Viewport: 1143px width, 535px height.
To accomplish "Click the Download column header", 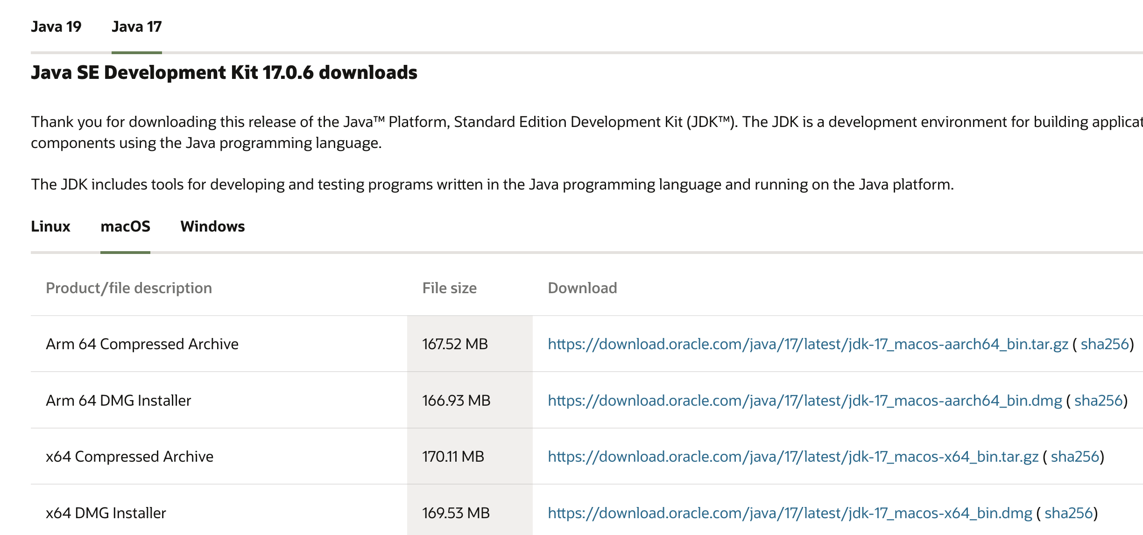I will 582,288.
